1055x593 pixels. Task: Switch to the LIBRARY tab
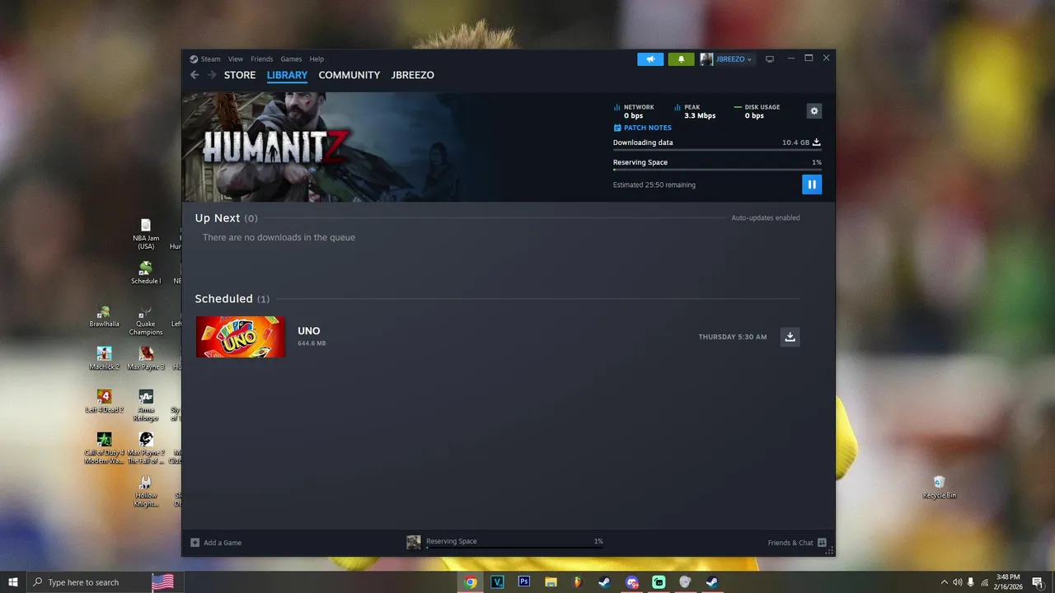[x=287, y=75]
